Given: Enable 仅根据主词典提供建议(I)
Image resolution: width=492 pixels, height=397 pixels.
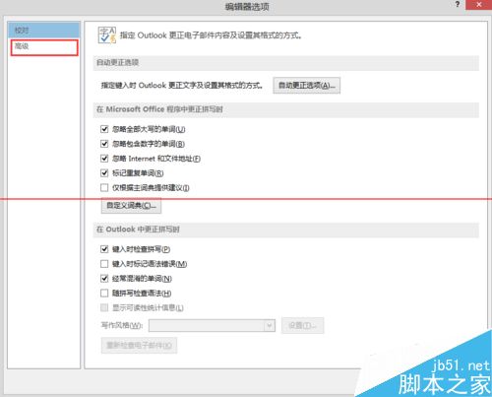Looking at the screenshot, I should [x=104, y=188].
